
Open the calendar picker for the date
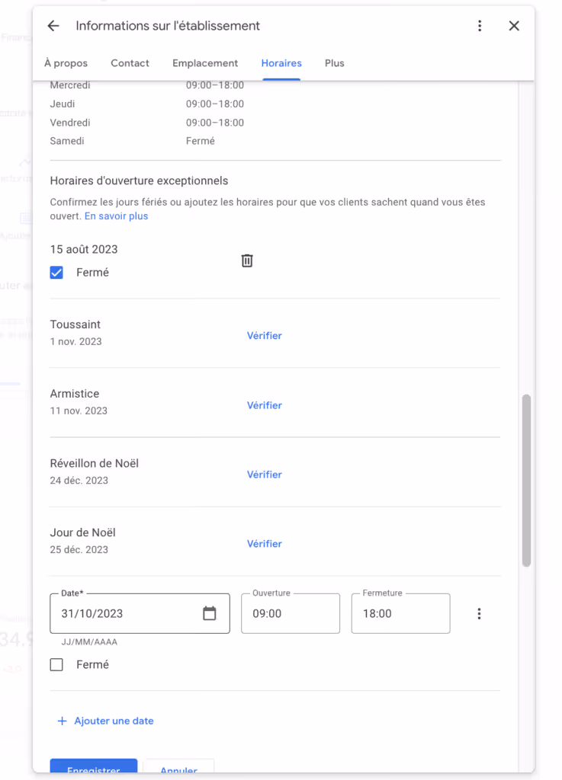210,613
